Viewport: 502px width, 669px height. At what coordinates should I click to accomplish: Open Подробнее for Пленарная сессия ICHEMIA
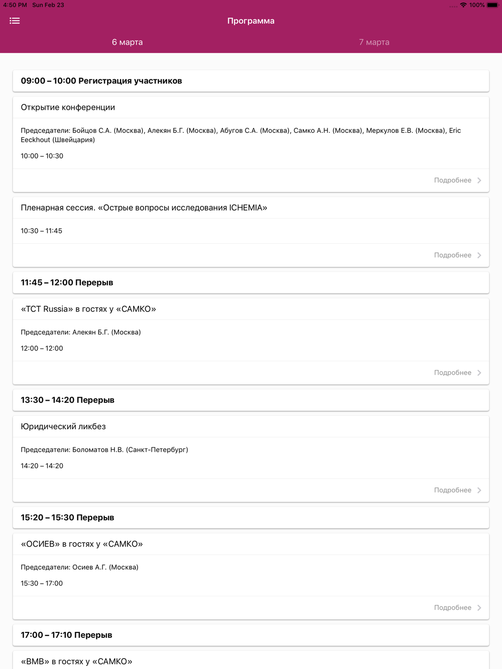(452, 255)
